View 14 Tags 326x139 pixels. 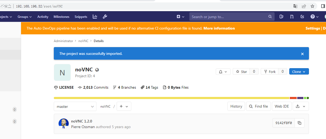click(149, 87)
